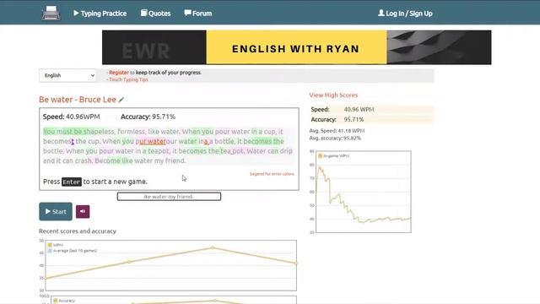Toggle the sound speaker button

pyautogui.click(x=83, y=211)
